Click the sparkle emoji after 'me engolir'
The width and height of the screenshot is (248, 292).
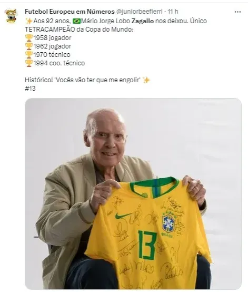(146, 80)
